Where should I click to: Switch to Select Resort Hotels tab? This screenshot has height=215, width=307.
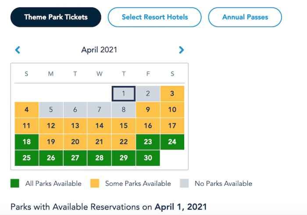(154, 17)
